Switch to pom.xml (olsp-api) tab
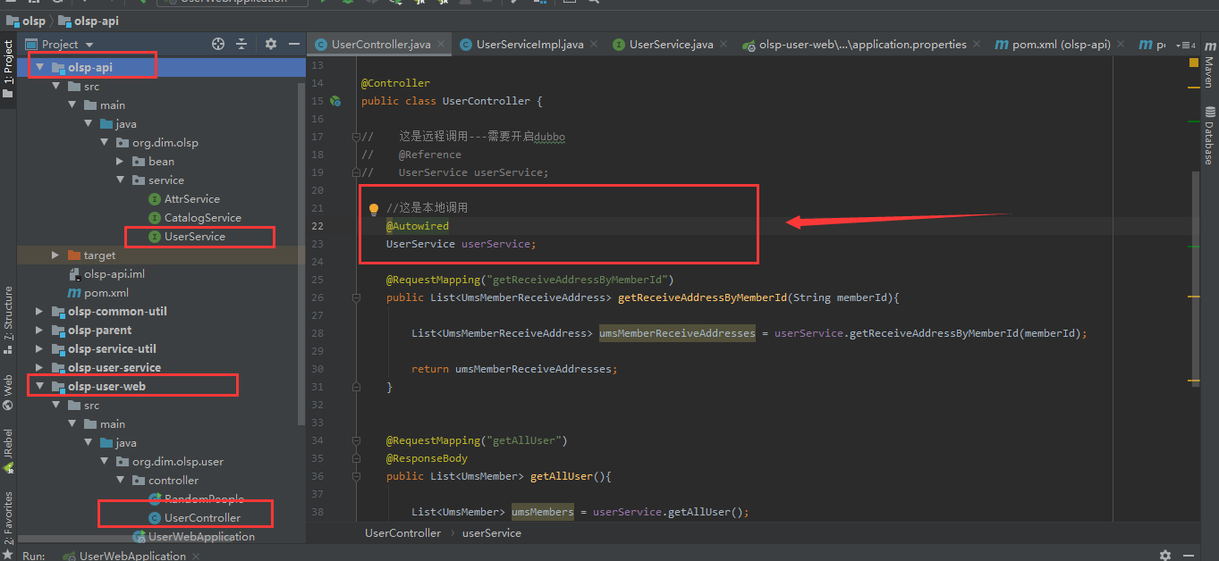This screenshot has width=1219, height=561. click(1061, 45)
